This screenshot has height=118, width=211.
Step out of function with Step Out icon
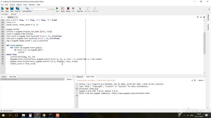95,10
